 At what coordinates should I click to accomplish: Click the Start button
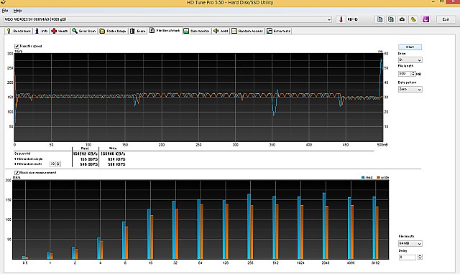(410, 47)
